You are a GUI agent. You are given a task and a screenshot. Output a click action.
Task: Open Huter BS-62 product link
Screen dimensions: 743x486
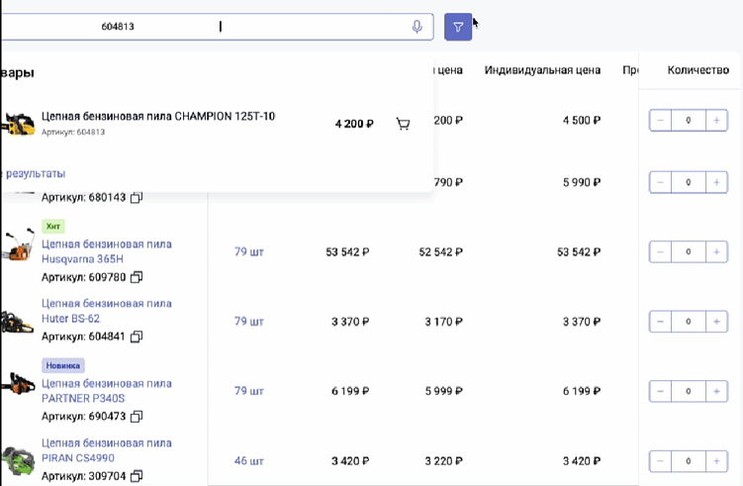tap(106, 312)
